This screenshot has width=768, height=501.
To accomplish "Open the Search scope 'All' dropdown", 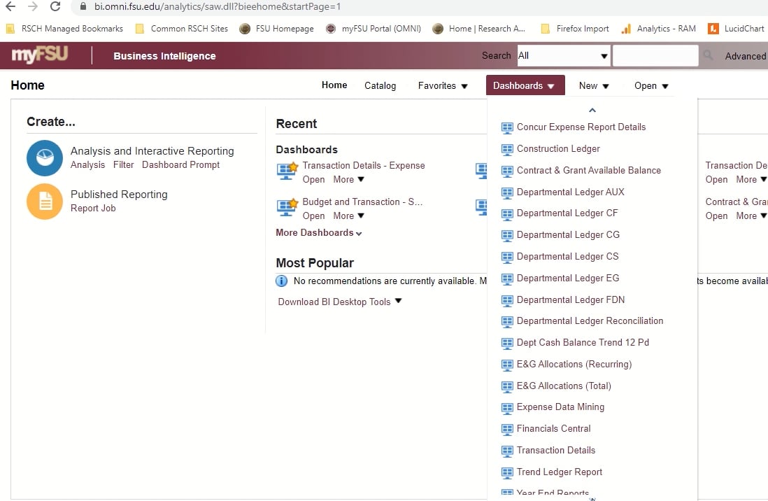I will point(563,56).
